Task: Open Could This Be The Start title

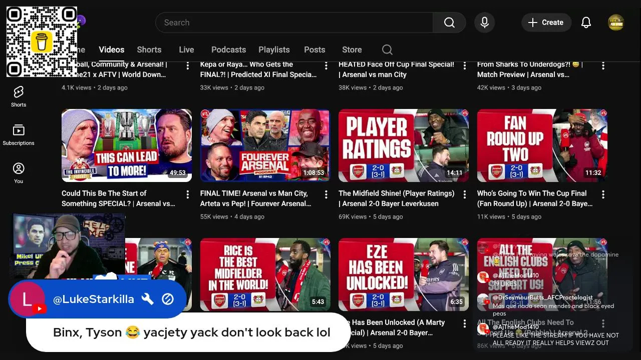Action: [x=119, y=198]
